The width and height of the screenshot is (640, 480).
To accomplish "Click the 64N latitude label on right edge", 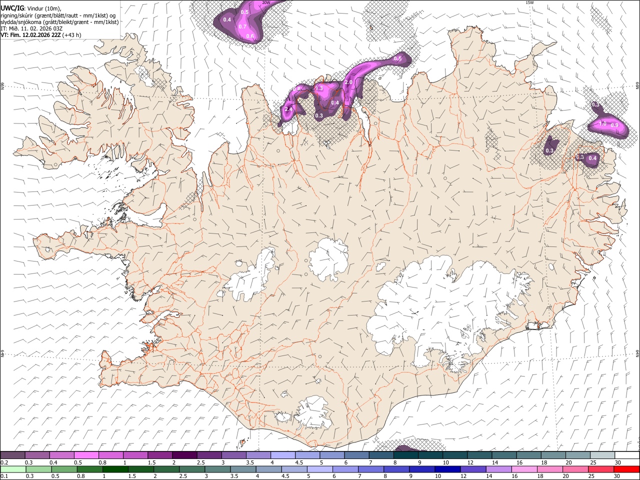I will [x=637, y=352].
